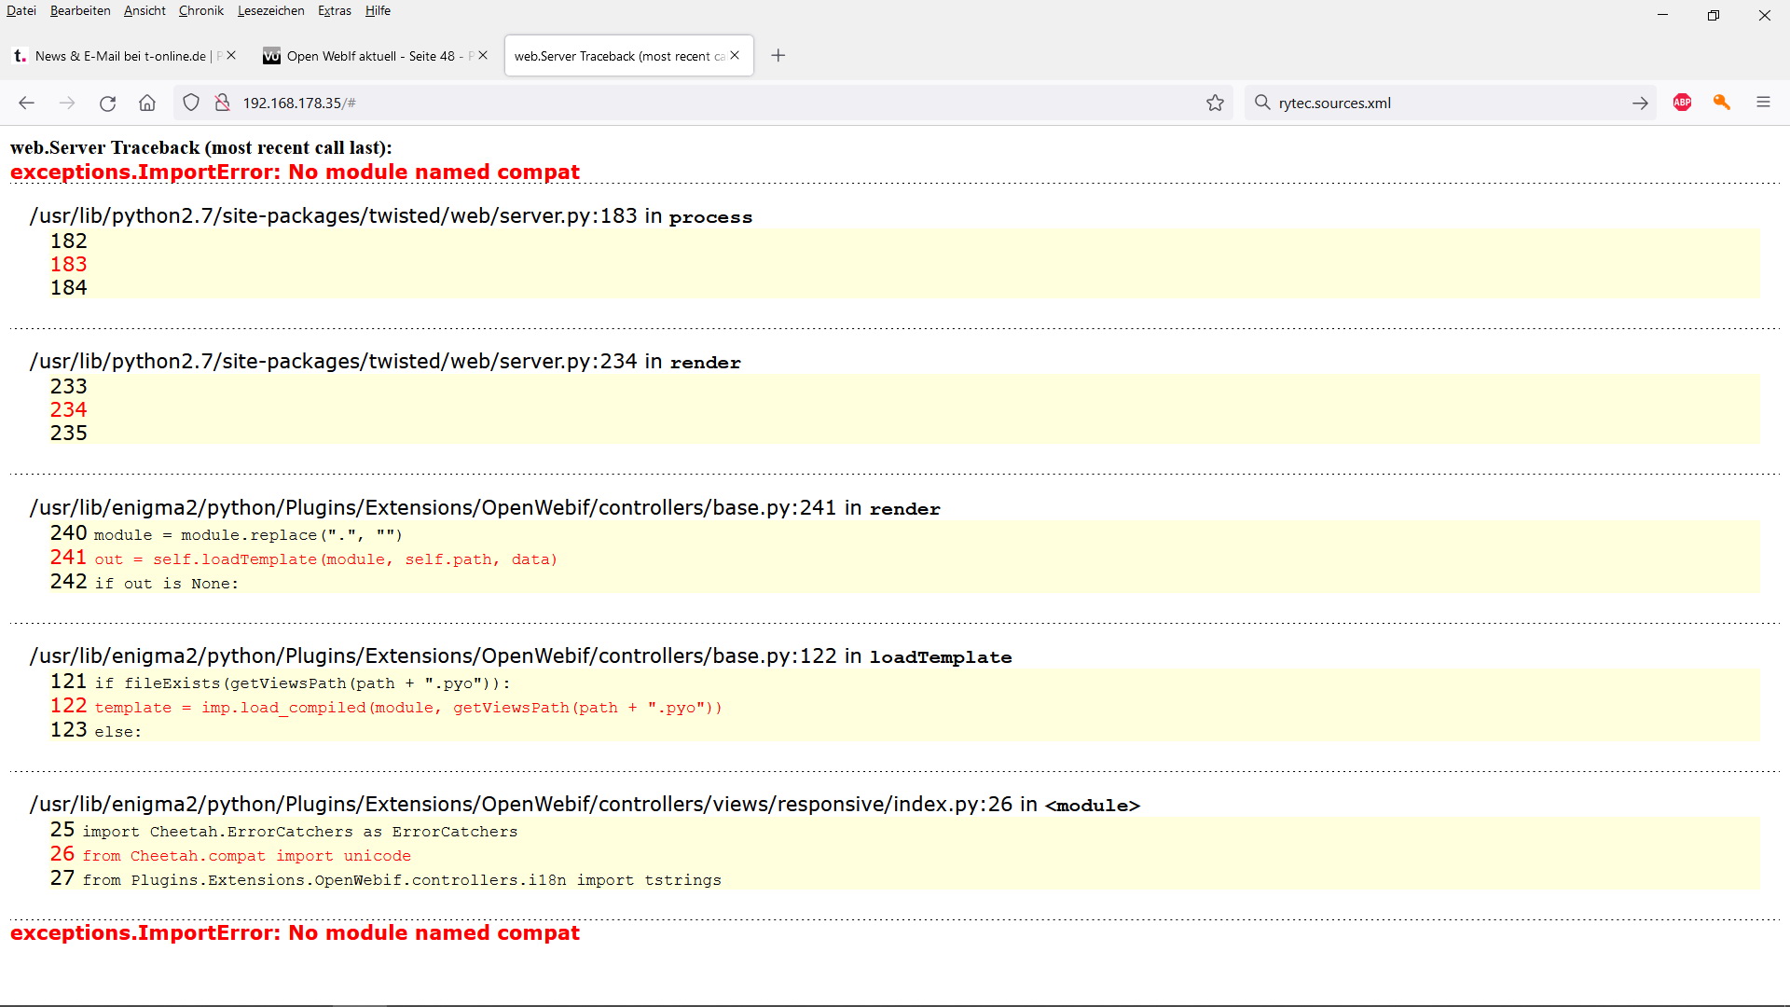The width and height of the screenshot is (1790, 1007).
Task: Click the yellow key icon in the search bar
Action: coord(1722,103)
